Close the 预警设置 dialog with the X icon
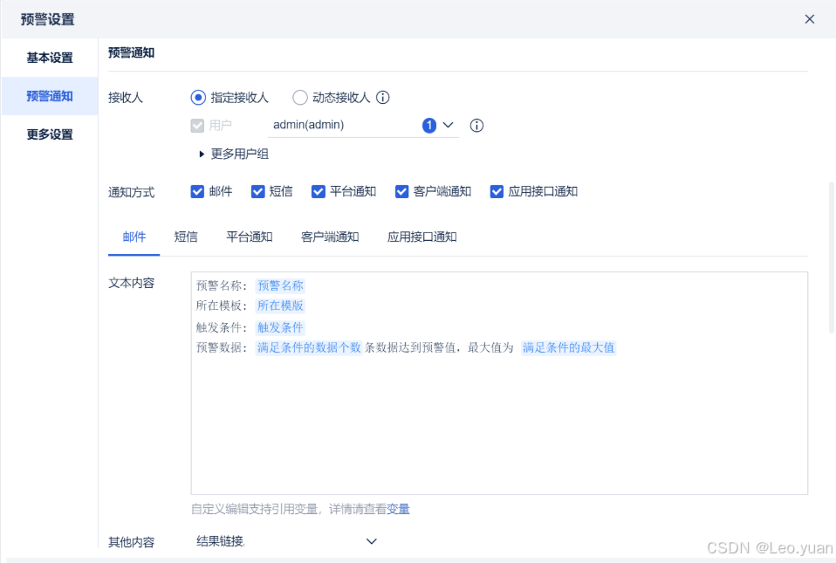 (809, 19)
